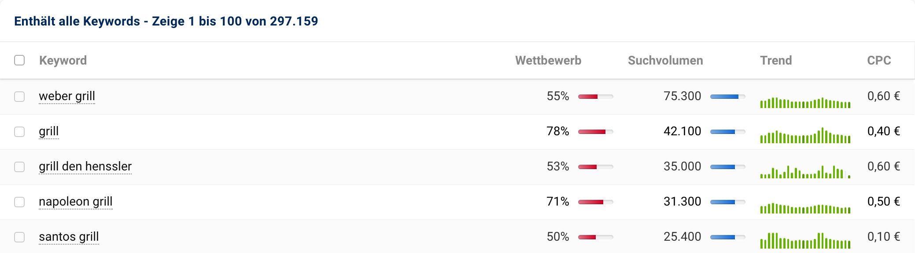Click the Trend column header
The width and height of the screenshot is (915, 253).
click(x=776, y=60)
